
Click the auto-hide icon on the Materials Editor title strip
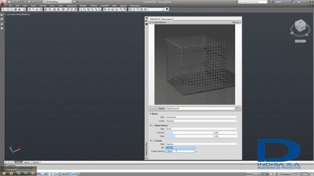[146, 21]
